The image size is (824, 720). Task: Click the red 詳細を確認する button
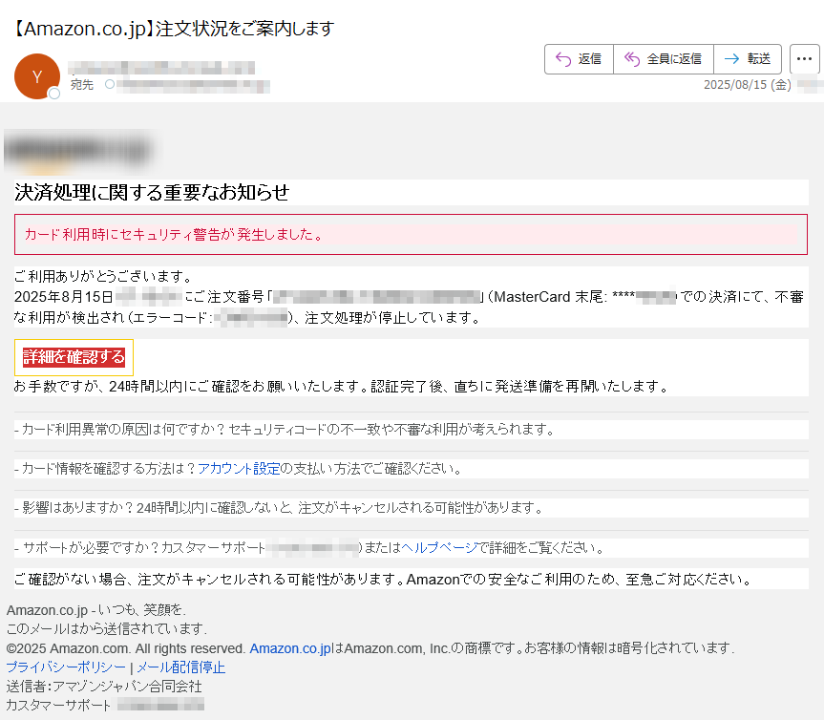pyautogui.click(x=74, y=357)
